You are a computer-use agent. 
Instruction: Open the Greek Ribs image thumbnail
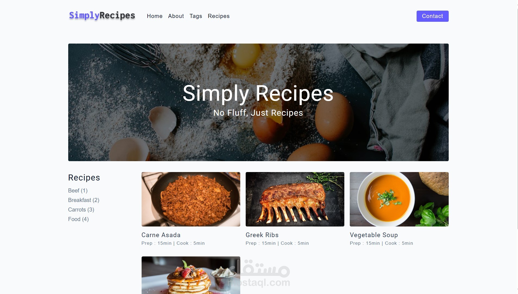pyautogui.click(x=295, y=199)
